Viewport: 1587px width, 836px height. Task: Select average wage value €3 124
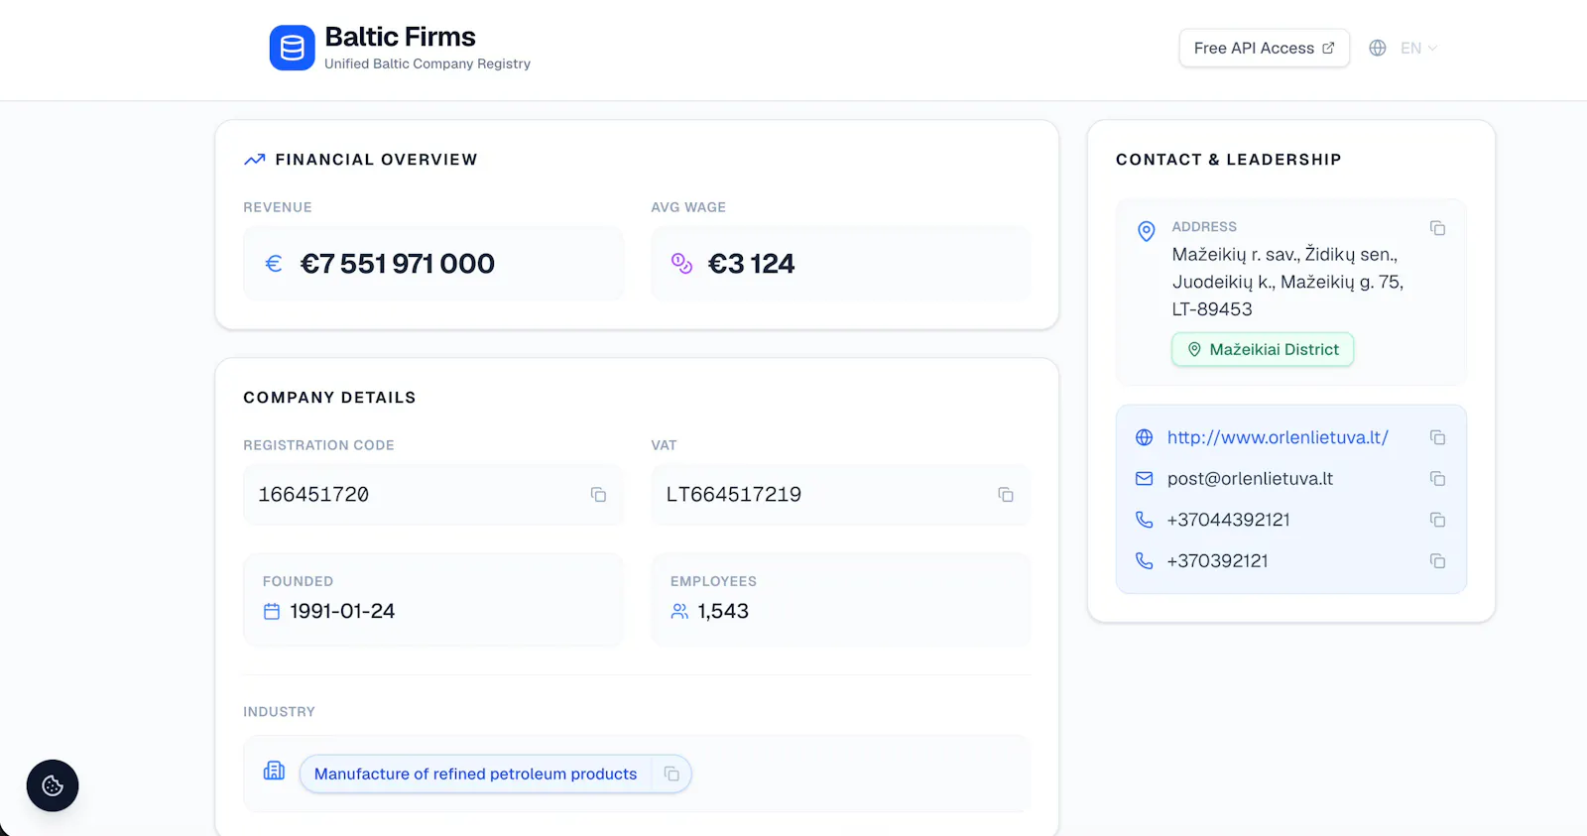pyautogui.click(x=751, y=264)
